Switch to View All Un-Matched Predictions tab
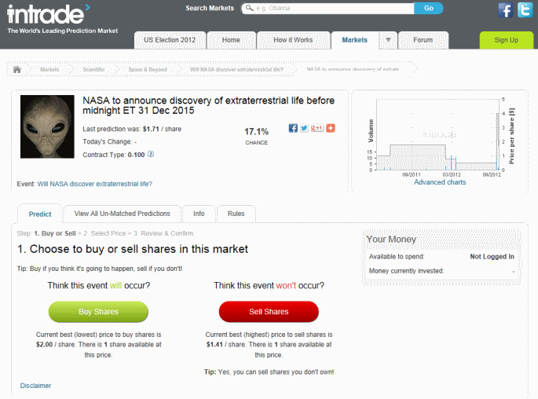Screen dimensions: 538x399 click(x=123, y=214)
